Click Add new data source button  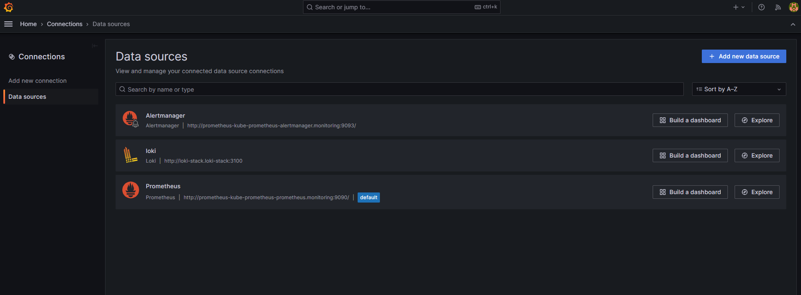(x=744, y=56)
